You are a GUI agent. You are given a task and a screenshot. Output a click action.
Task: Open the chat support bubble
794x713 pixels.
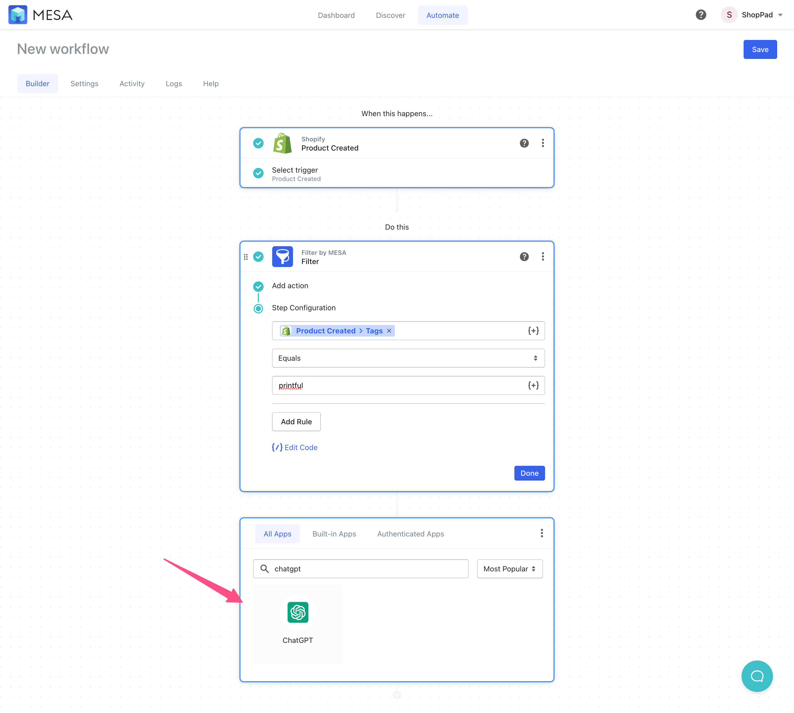click(x=757, y=676)
